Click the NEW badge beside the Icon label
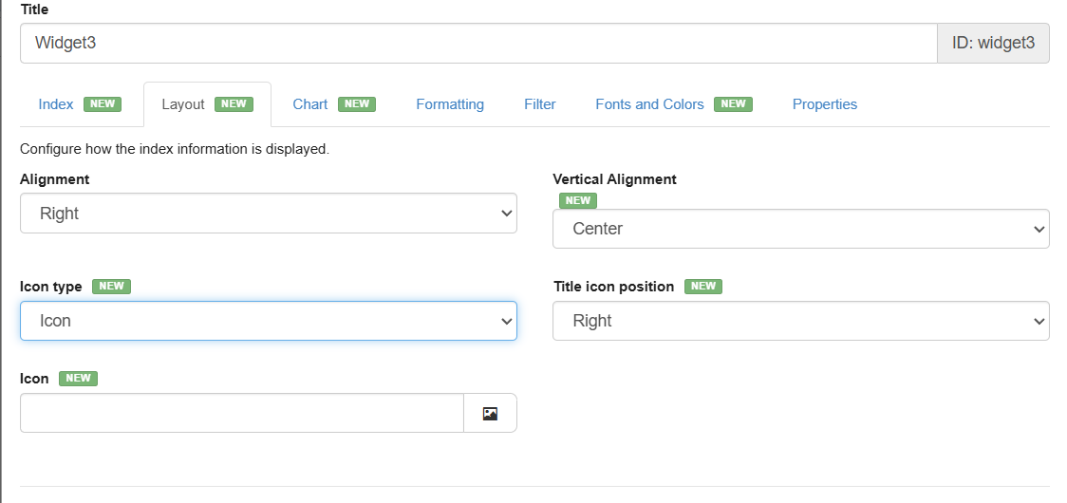The width and height of the screenshot is (1067, 503). tap(78, 379)
